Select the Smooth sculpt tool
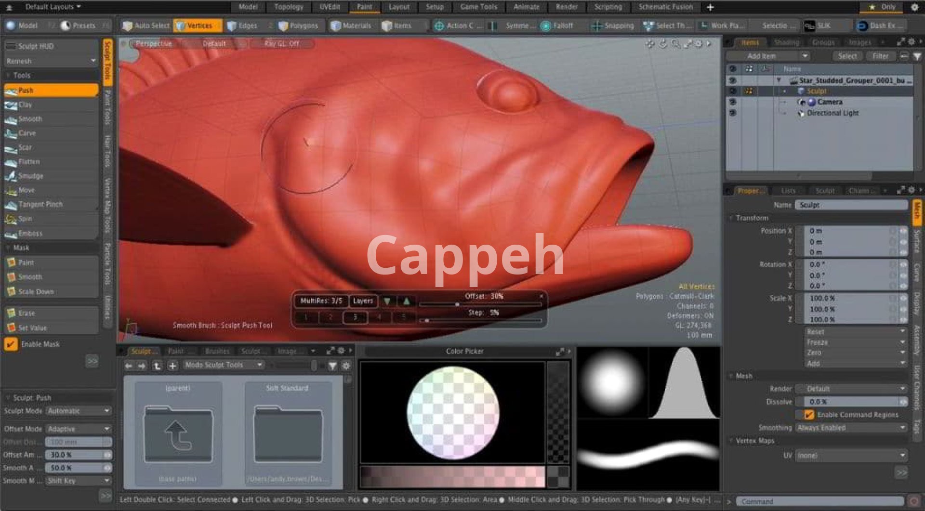The width and height of the screenshot is (925, 511). pos(30,119)
